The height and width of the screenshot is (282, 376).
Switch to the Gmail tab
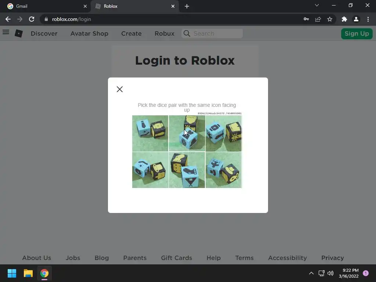point(45,6)
